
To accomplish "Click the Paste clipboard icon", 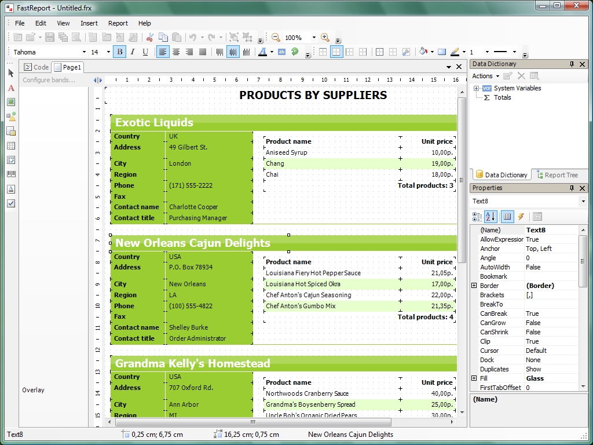I will coord(176,37).
